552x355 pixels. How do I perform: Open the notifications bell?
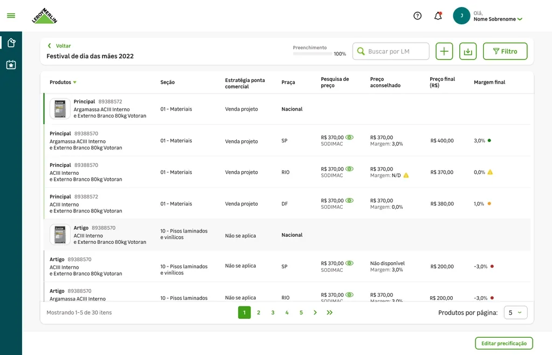point(438,16)
